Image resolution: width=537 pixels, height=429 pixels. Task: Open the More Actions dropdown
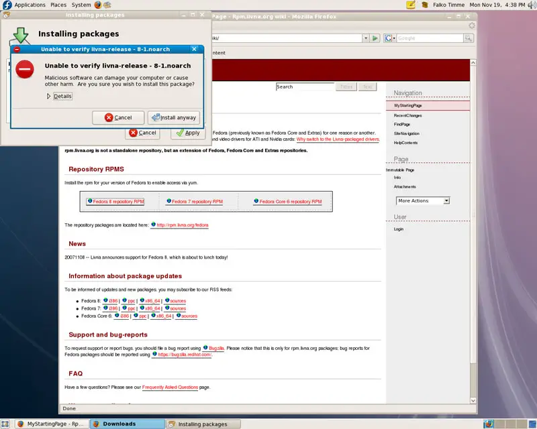point(423,201)
